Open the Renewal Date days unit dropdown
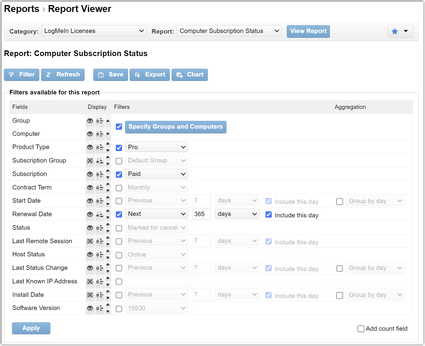 237,214
